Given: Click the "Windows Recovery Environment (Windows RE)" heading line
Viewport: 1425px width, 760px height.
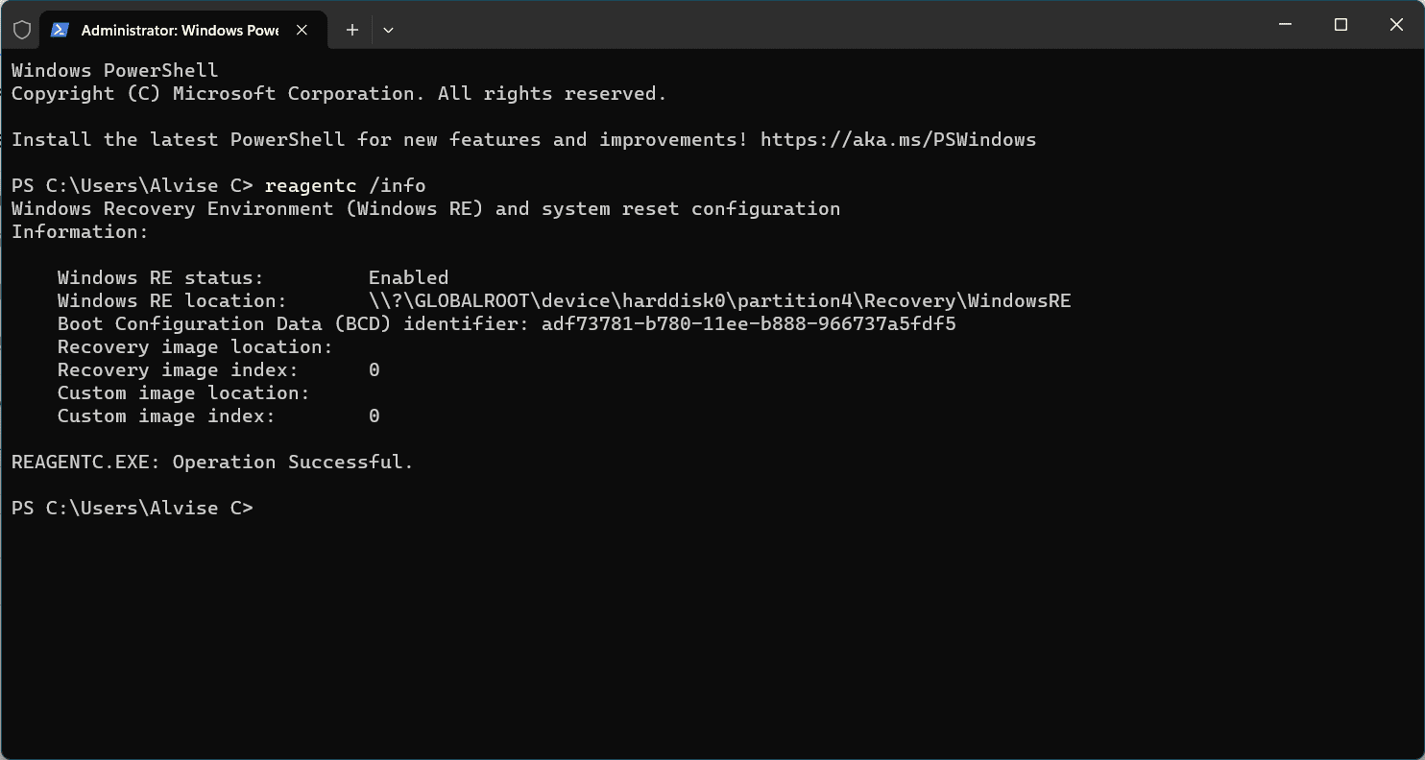Looking at the screenshot, I should (247, 209).
